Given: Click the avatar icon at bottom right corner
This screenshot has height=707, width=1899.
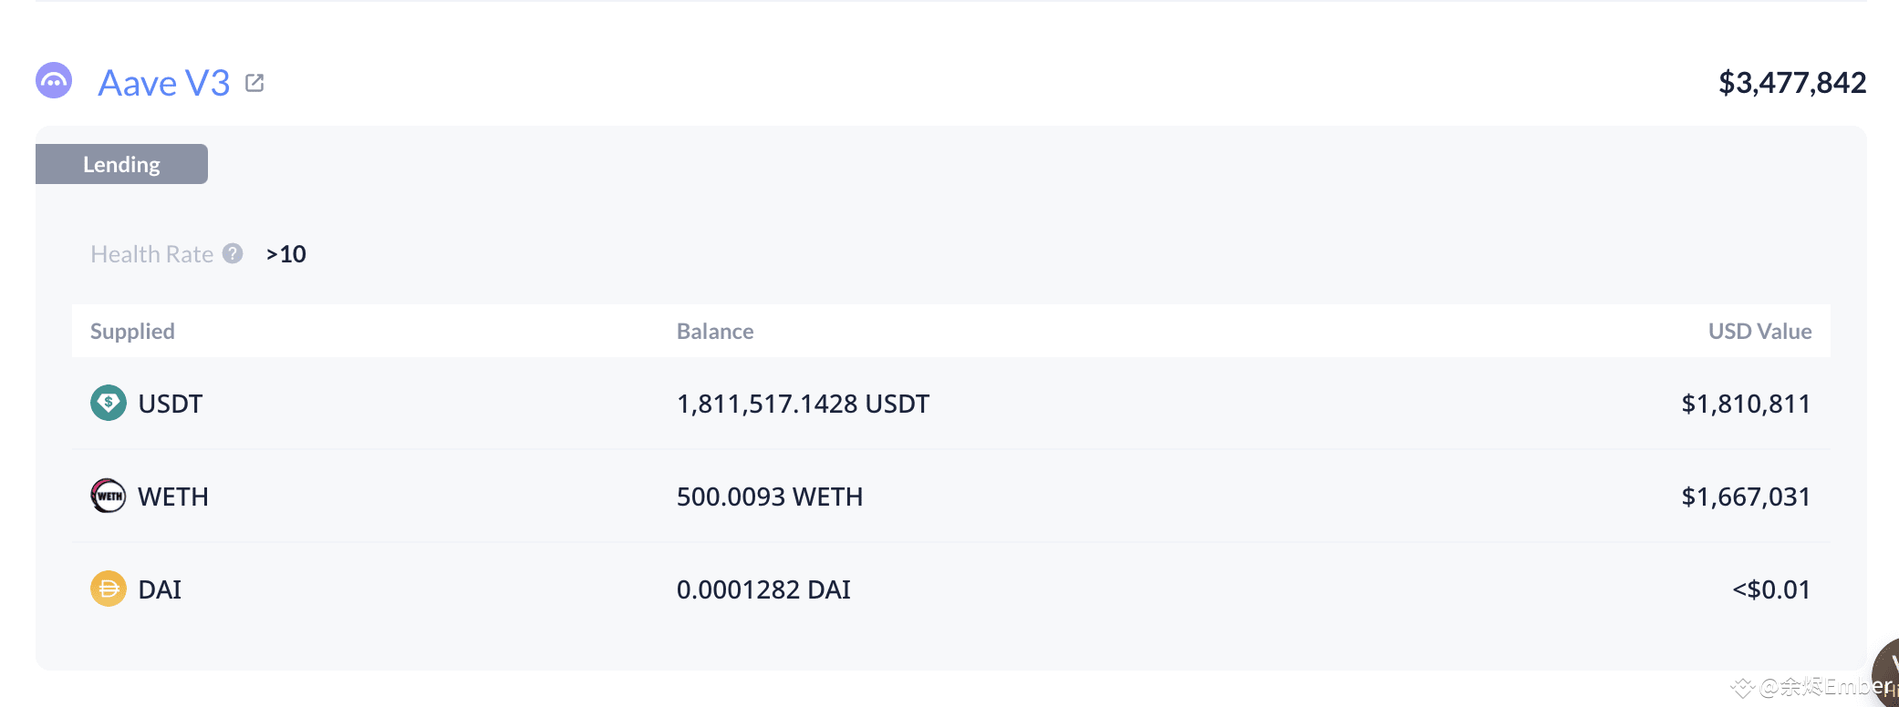Looking at the screenshot, I should (x=1886, y=672).
